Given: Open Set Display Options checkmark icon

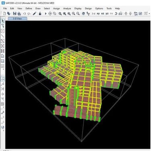Looking at the screenshot, I should tap(141, 14).
